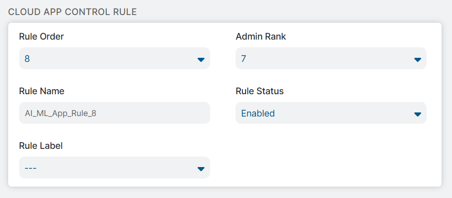
Task: Click the Enabled status value
Action: pyautogui.click(x=258, y=113)
